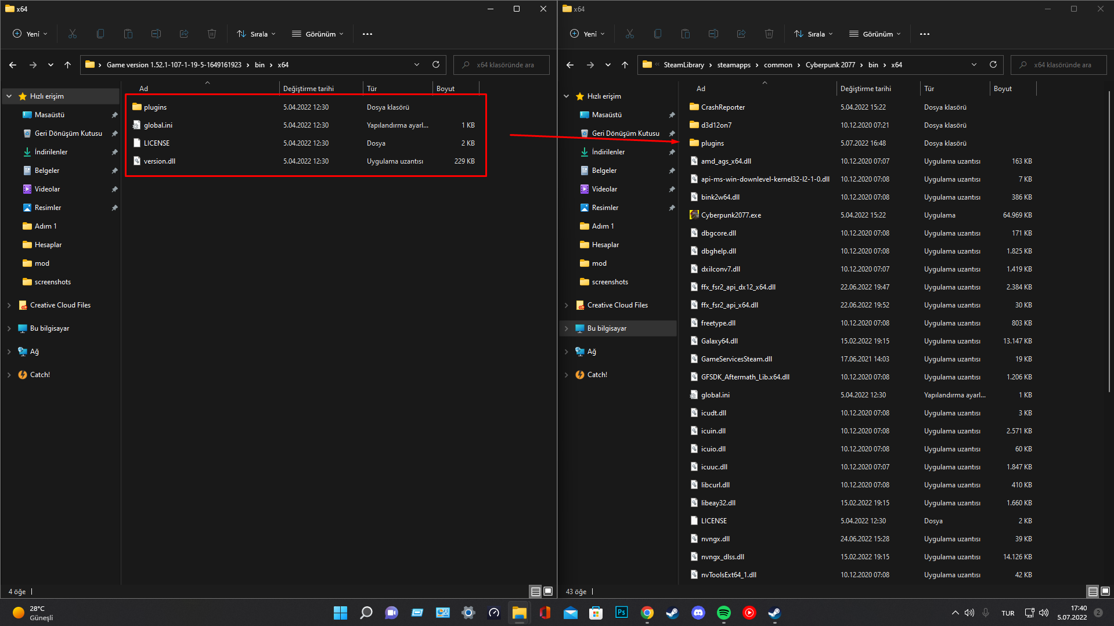1114x626 pixels.
Task: Click the Share icon in right window toolbar
Action: (741, 34)
